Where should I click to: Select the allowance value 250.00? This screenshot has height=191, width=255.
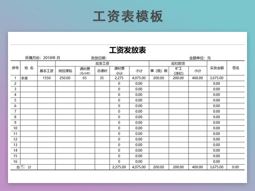click(x=65, y=78)
